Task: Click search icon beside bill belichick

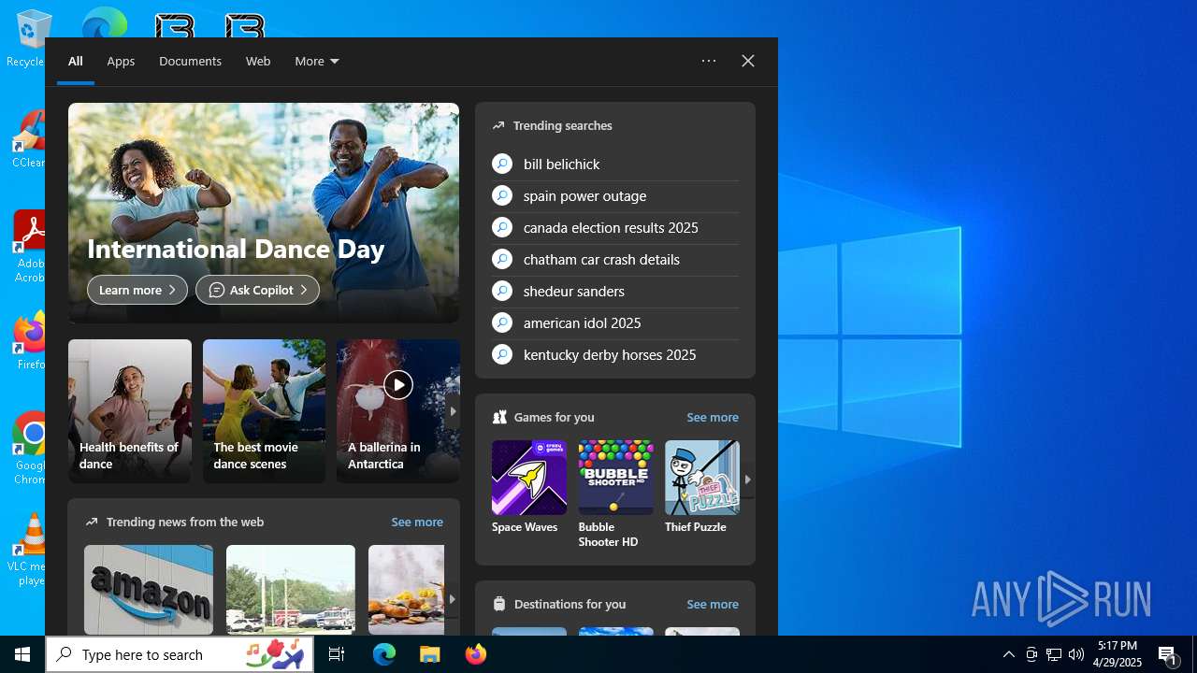Action: tap(502, 164)
